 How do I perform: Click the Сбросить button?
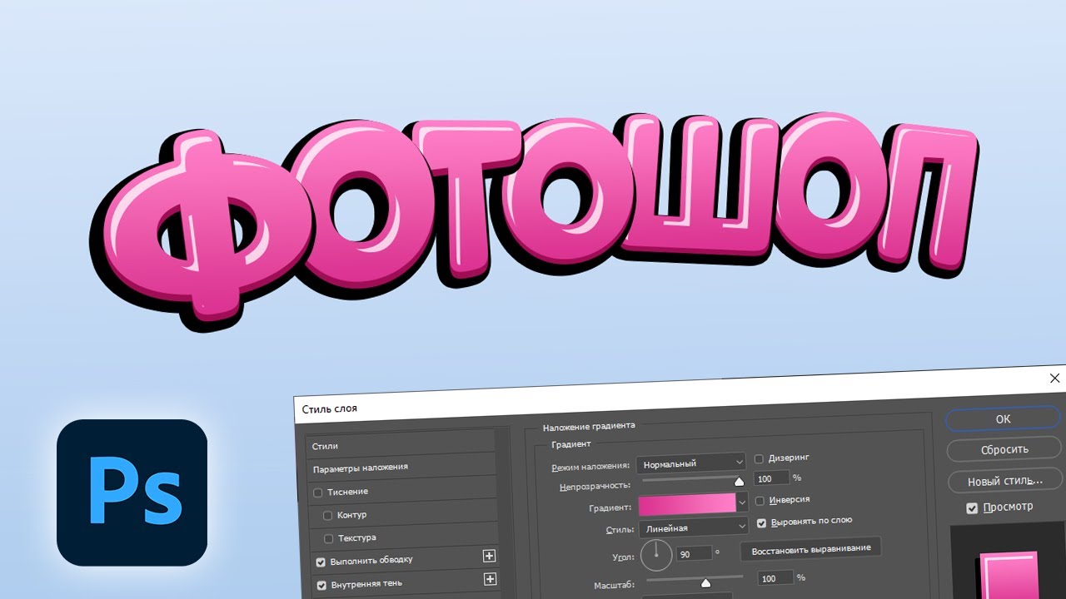(1004, 449)
